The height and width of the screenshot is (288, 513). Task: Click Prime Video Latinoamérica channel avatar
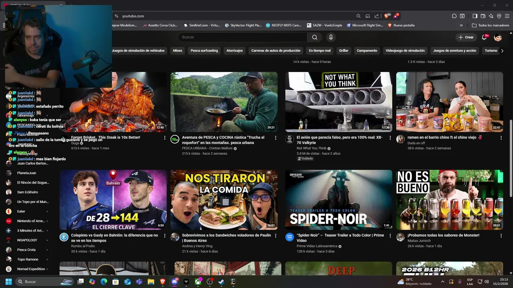click(289, 237)
